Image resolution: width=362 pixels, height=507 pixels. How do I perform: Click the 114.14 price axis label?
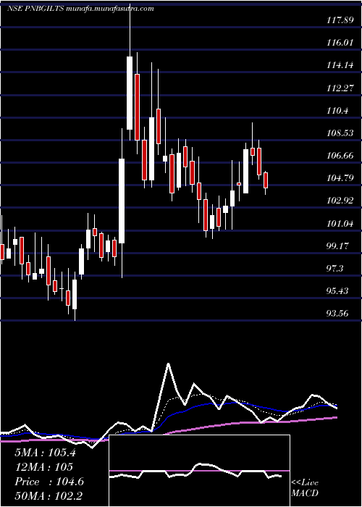pyautogui.click(x=340, y=66)
